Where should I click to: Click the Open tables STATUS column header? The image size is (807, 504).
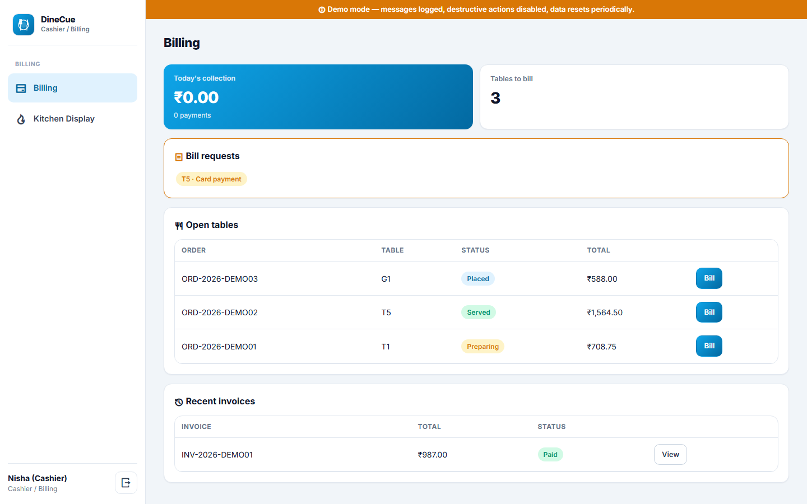coord(476,250)
